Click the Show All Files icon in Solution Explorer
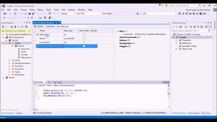 [201, 27]
